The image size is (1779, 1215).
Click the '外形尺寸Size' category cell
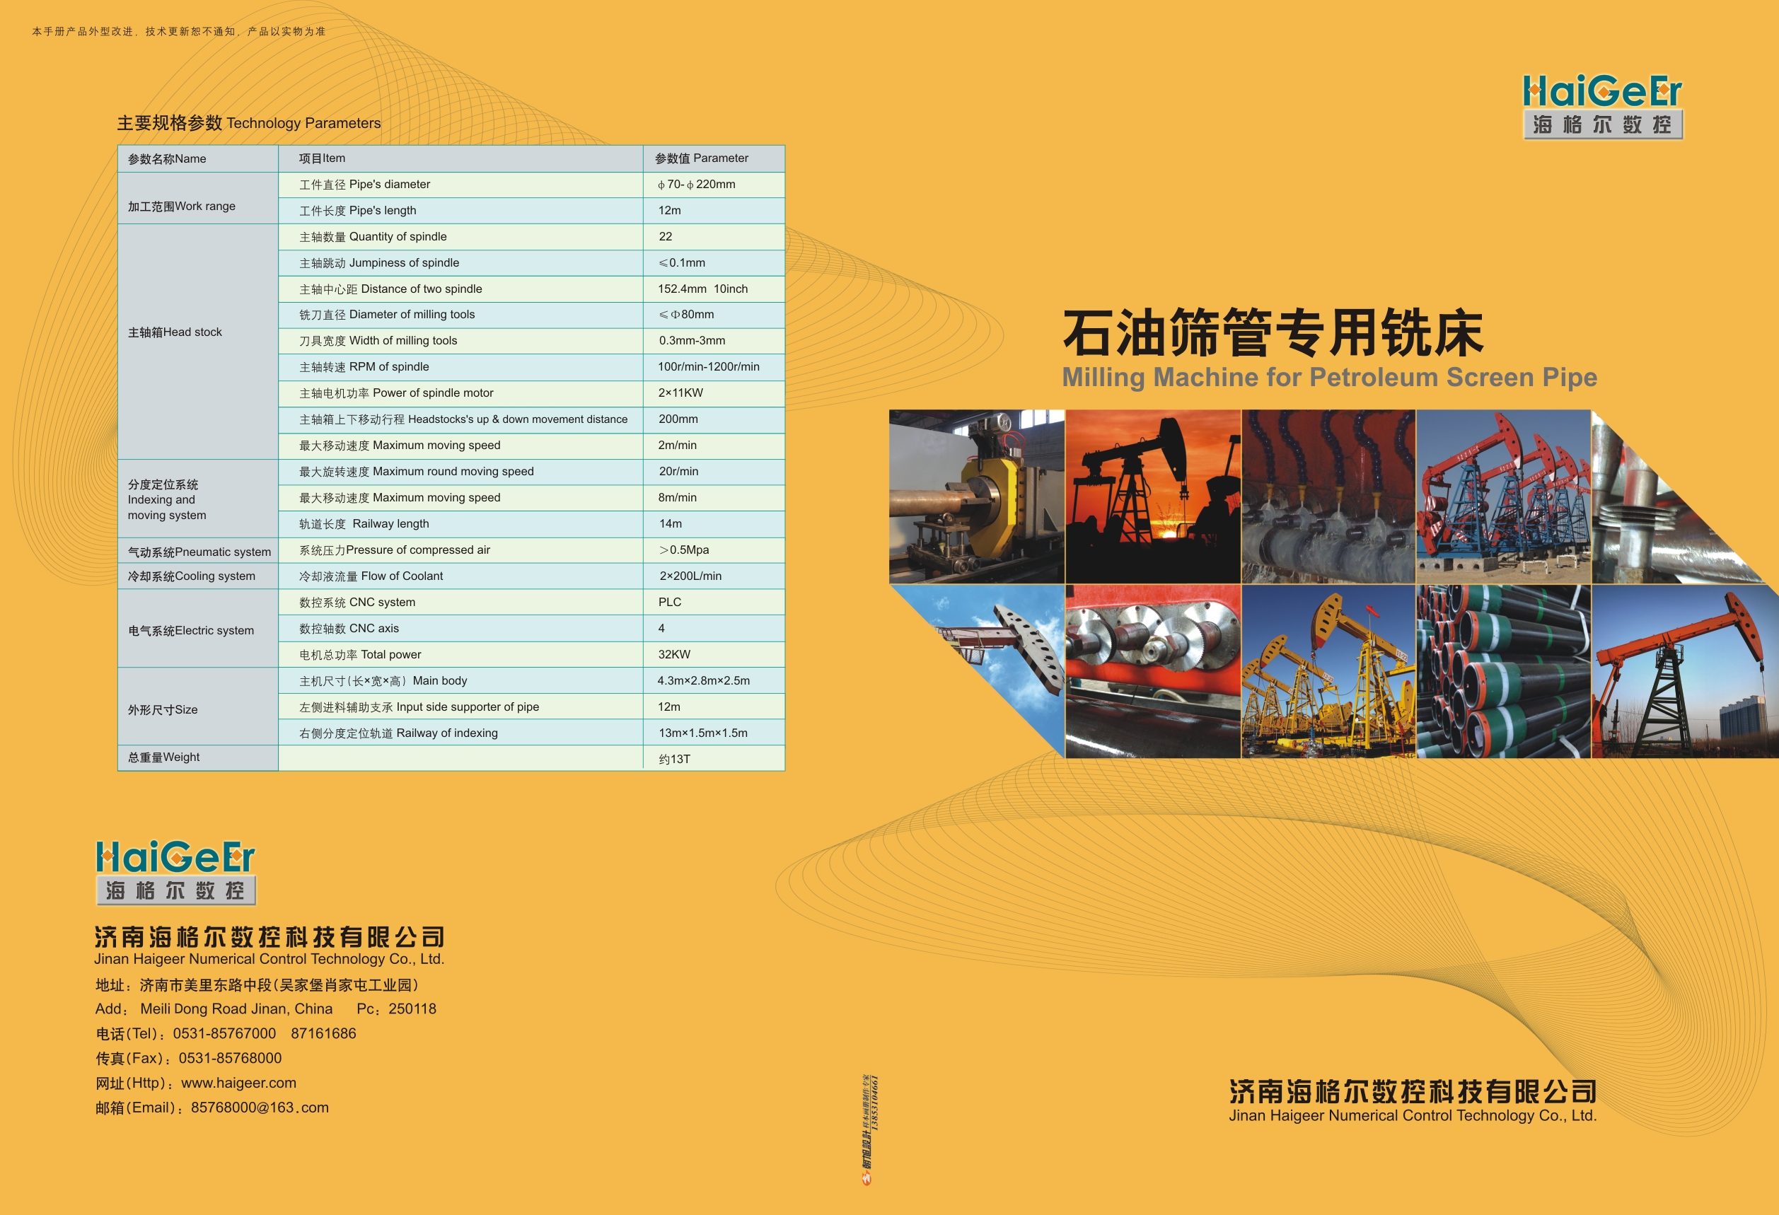click(x=198, y=707)
